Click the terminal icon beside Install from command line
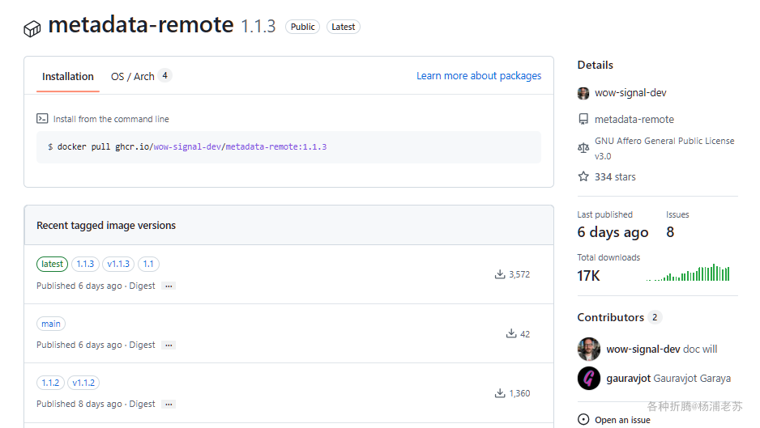Screen dimensions: 760x428 42,119
